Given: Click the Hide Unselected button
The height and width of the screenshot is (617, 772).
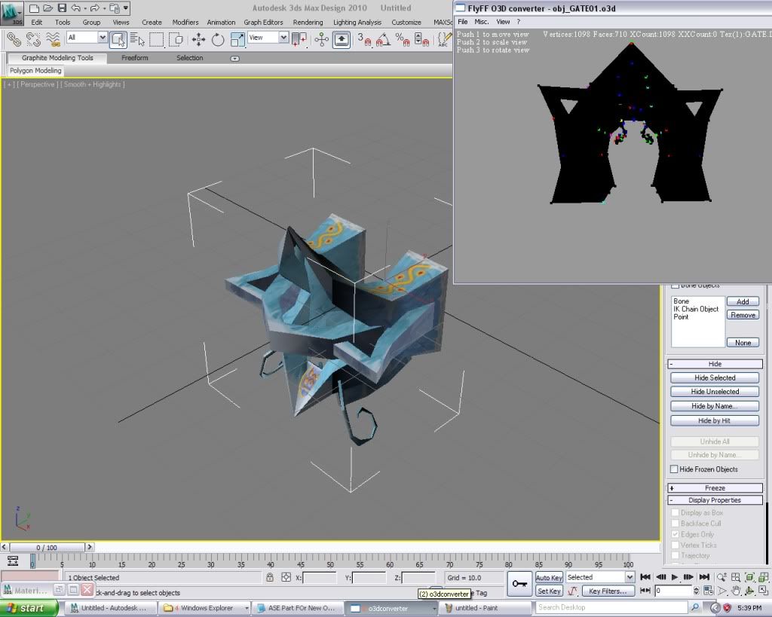Looking at the screenshot, I should [x=715, y=392].
